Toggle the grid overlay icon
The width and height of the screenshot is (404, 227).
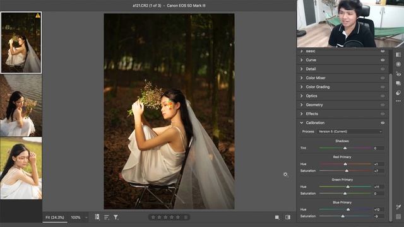398,216
